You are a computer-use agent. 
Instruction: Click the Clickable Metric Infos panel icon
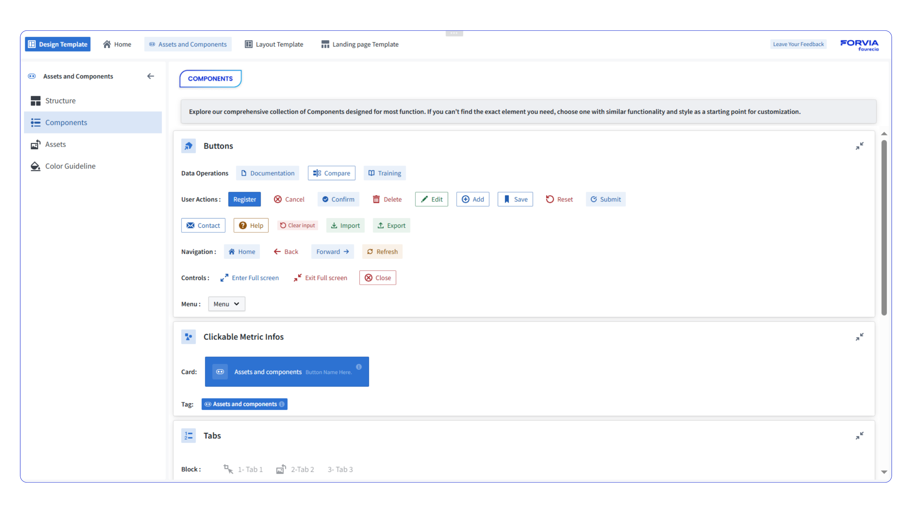(x=188, y=337)
